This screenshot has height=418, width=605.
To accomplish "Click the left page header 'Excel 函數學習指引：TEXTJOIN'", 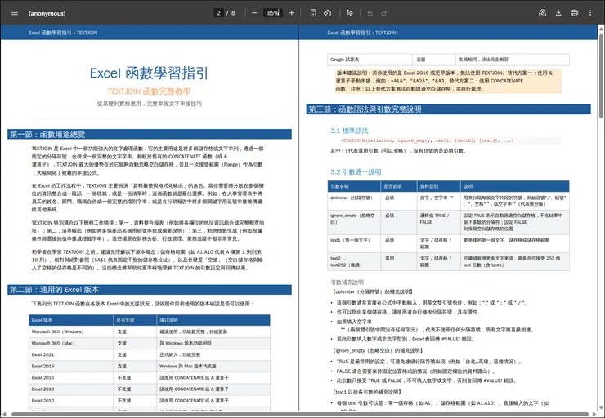I will click(63, 33).
